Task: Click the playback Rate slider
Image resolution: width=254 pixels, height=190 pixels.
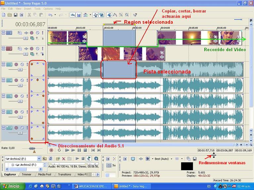Action: 32,148
